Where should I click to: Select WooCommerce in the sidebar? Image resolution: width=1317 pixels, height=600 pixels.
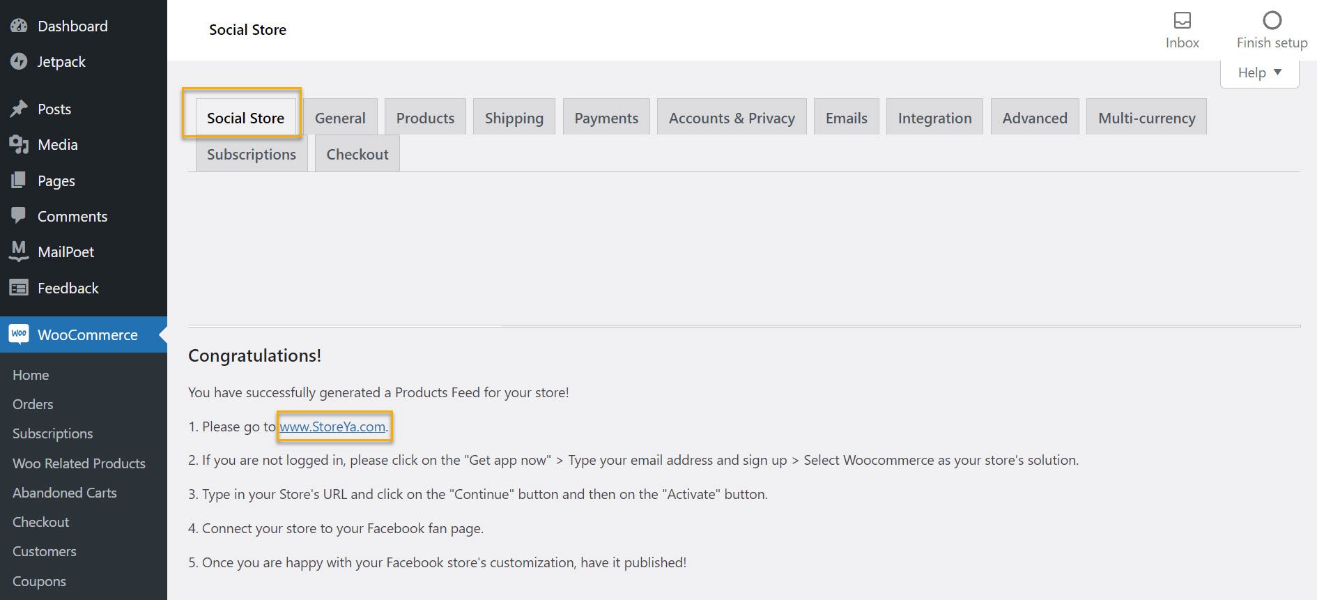point(84,334)
